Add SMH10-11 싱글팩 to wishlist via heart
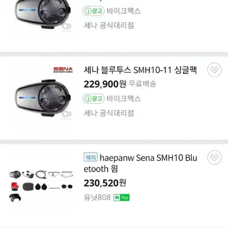This screenshot has height=228, width=228. tap(214, 70)
